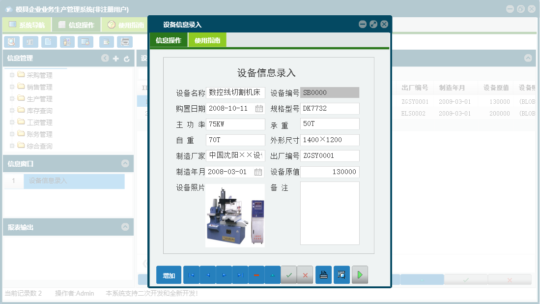Click the magnifier search icon on the main toolbar

pos(11,42)
